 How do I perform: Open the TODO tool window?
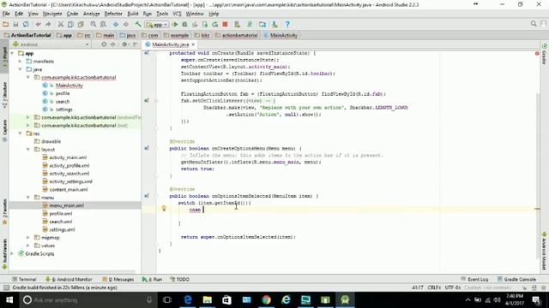tap(179, 280)
